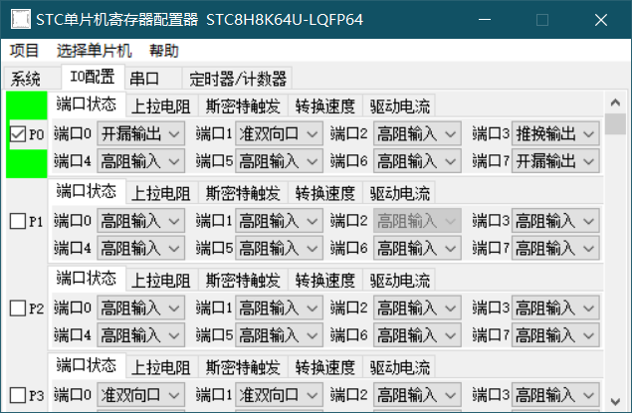The width and height of the screenshot is (632, 413).
Task: Open P0 端口2 高阻输入 dropdown
Action: tap(417, 133)
